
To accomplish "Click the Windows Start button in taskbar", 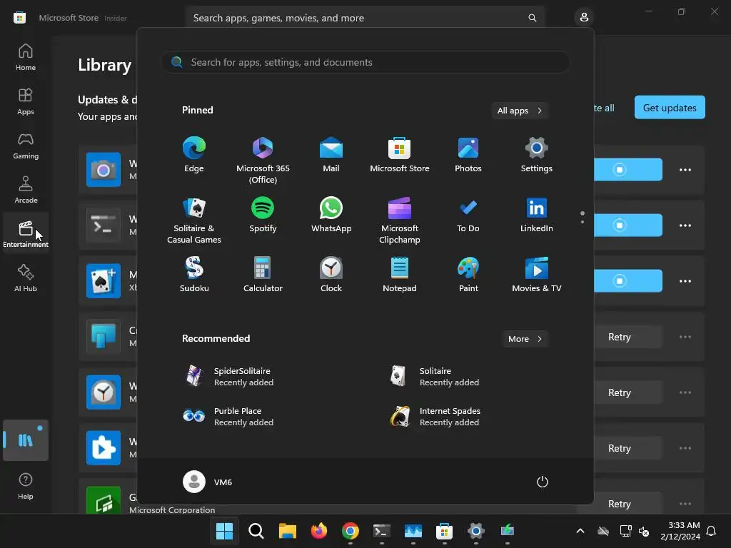I will tap(224, 531).
